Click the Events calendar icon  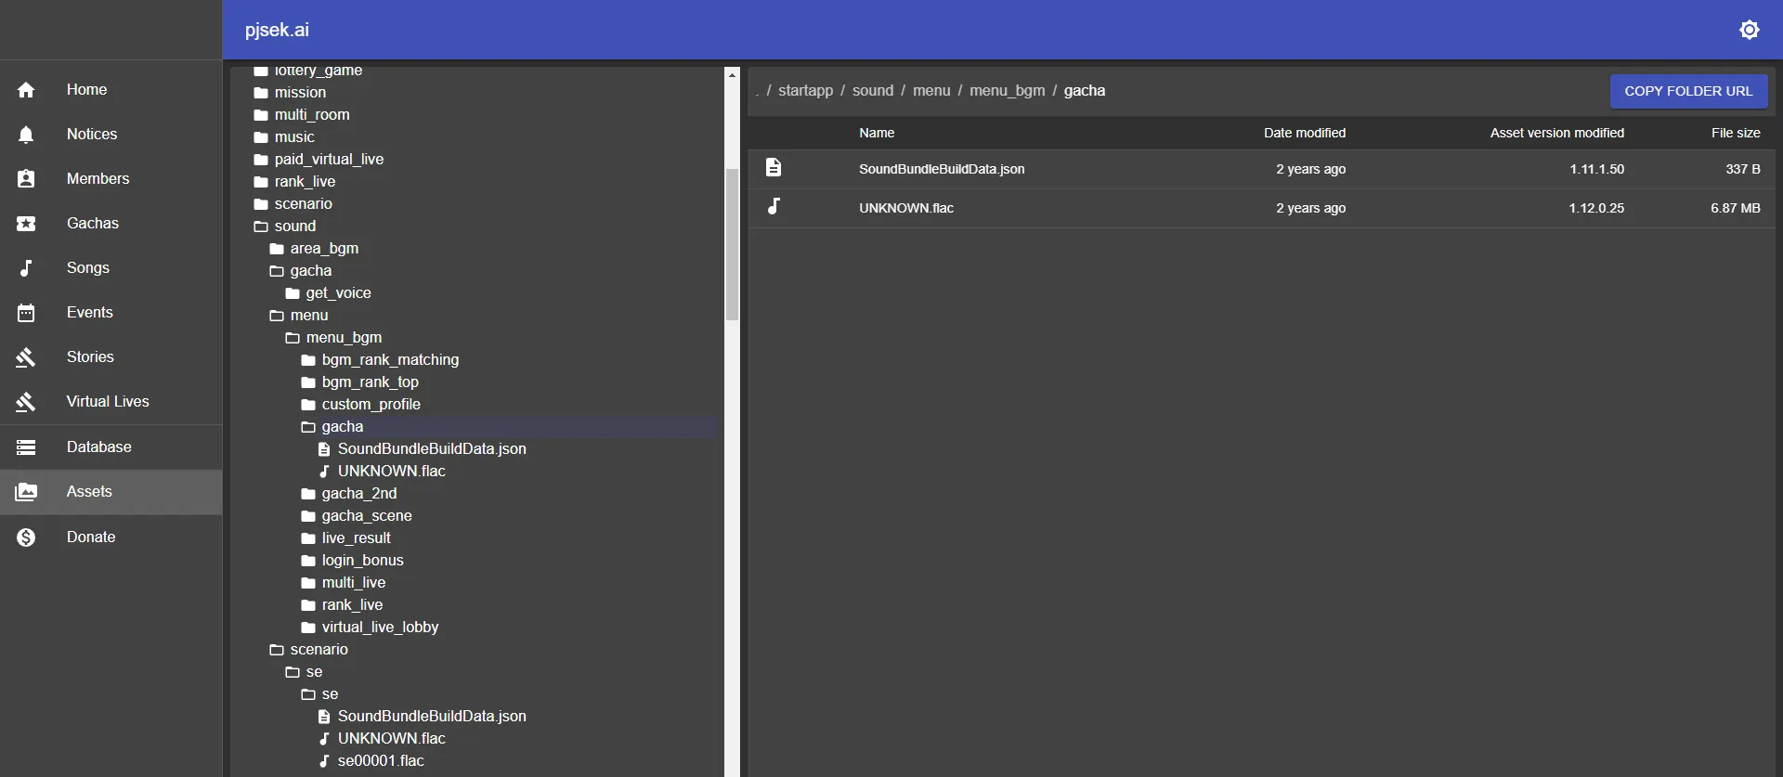pyautogui.click(x=26, y=313)
